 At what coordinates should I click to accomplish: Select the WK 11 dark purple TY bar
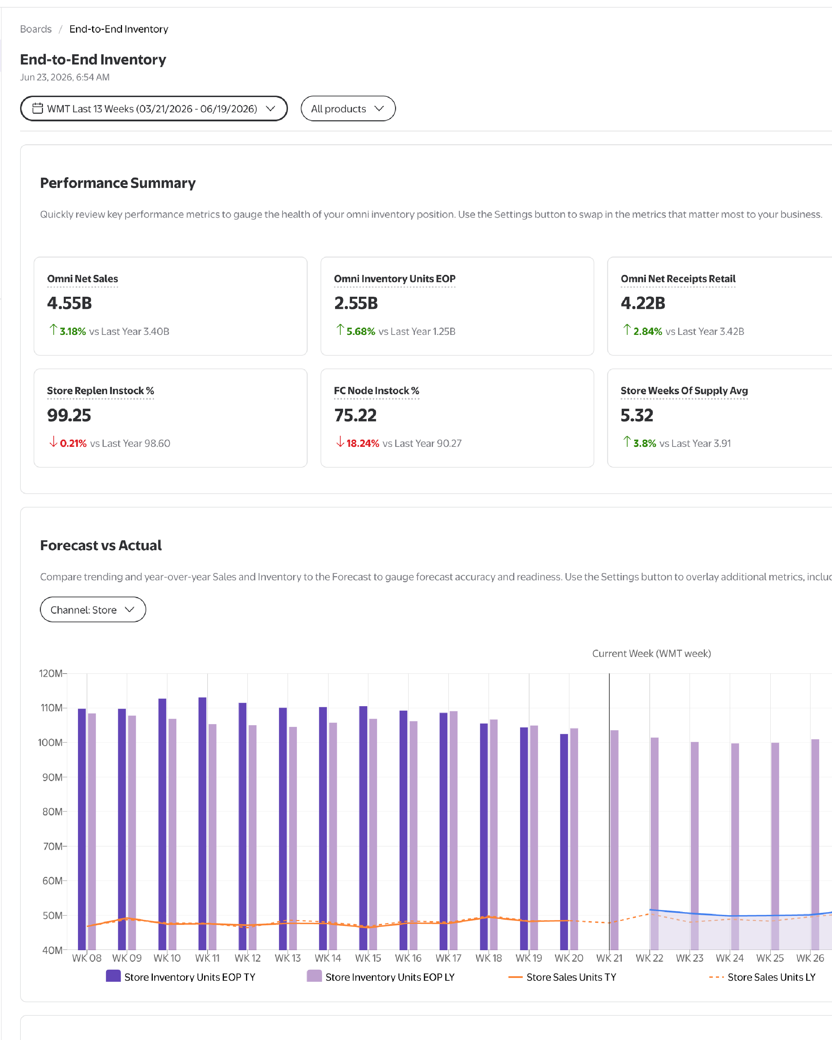[x=202, y=823]
